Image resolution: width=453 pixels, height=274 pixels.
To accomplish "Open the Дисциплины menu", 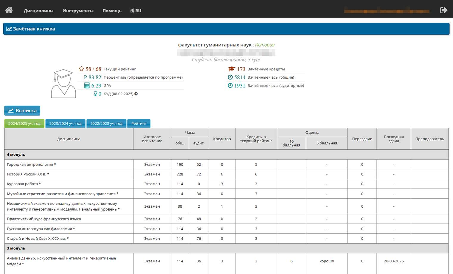I will coord(38,11).
